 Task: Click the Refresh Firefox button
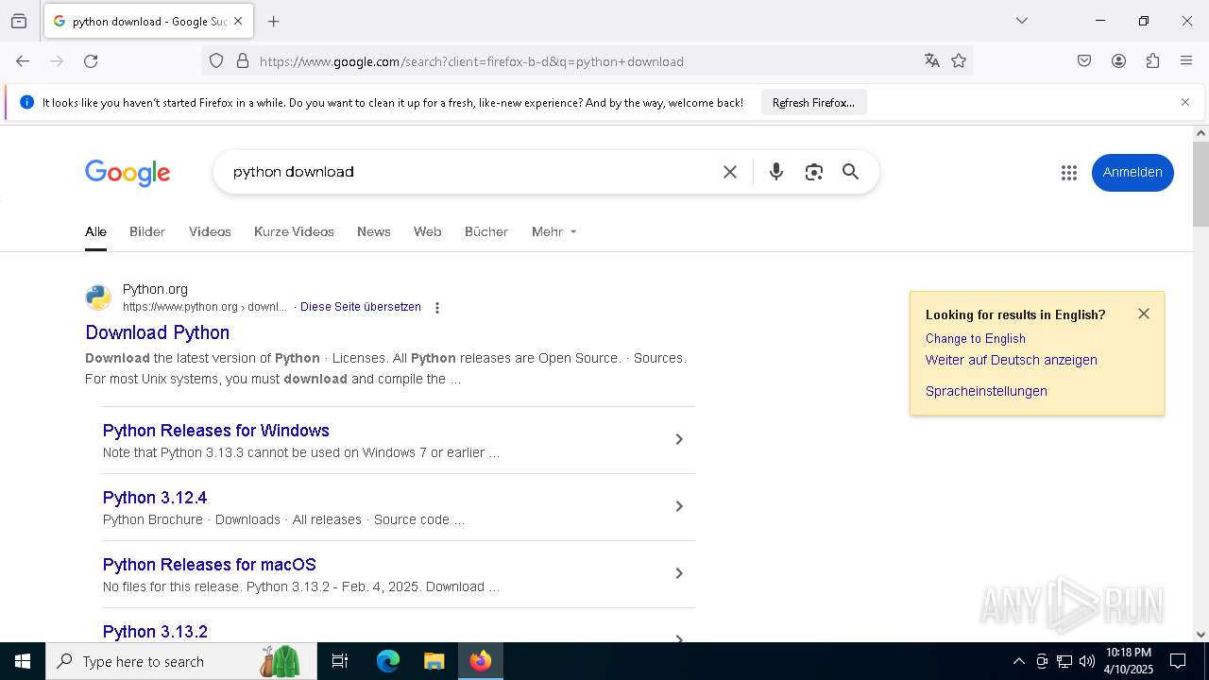point(813,103)
